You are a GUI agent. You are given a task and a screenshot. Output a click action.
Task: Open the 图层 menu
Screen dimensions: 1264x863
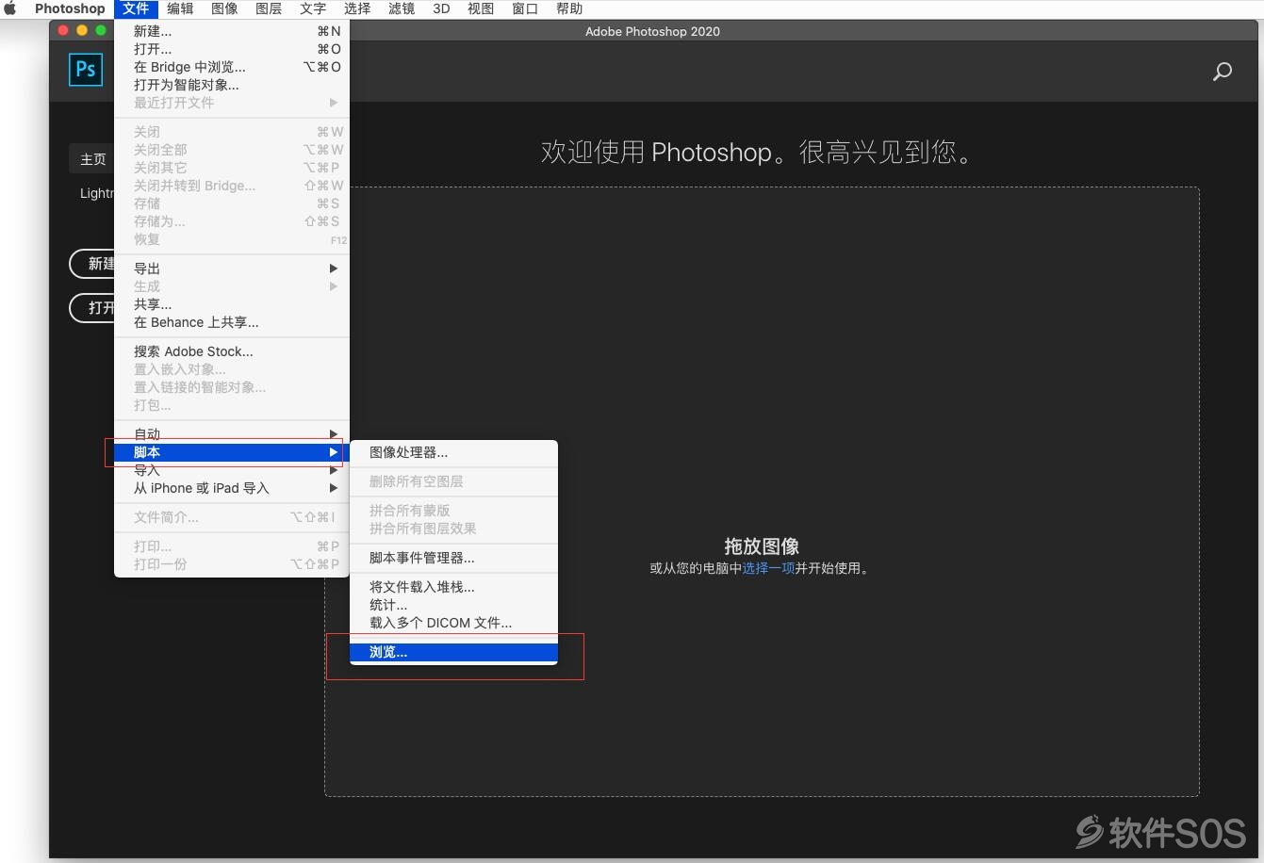269,8
